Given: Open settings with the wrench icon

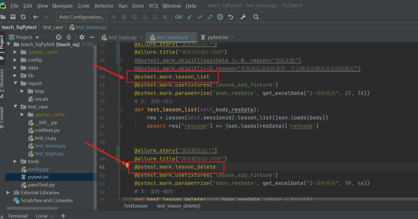Looking at the screenshot, I should tap(243, 17).
